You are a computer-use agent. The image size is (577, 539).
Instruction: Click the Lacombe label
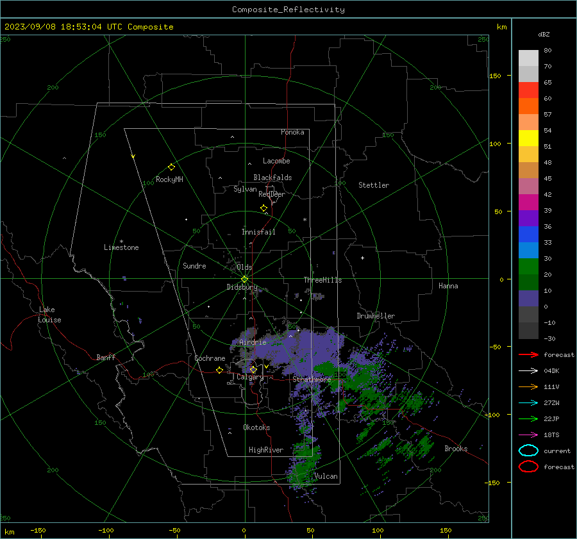pos(276,161)
